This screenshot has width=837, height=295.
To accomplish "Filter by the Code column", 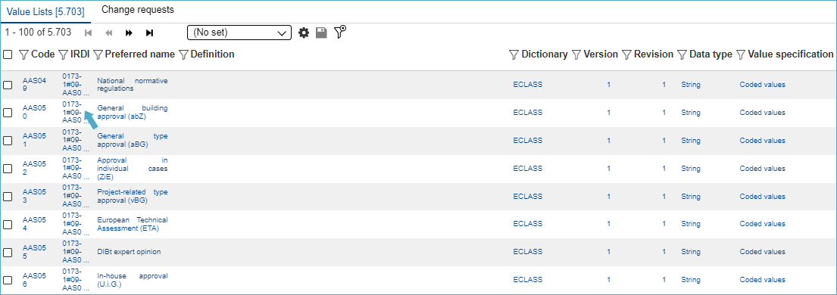I will (23, 54).
